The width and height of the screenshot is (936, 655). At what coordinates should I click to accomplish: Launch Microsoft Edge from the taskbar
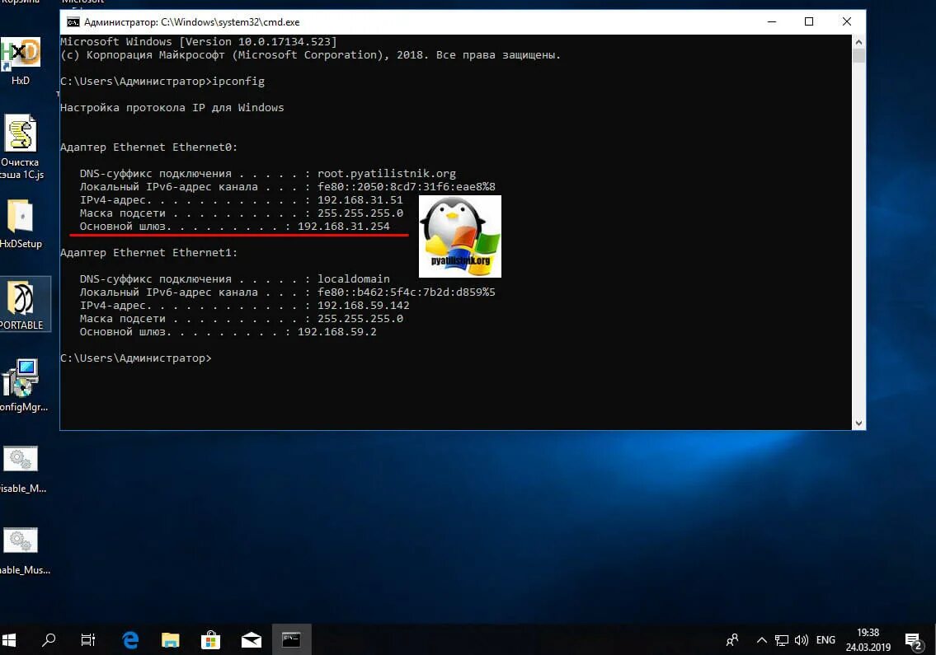tap(130, 640)
